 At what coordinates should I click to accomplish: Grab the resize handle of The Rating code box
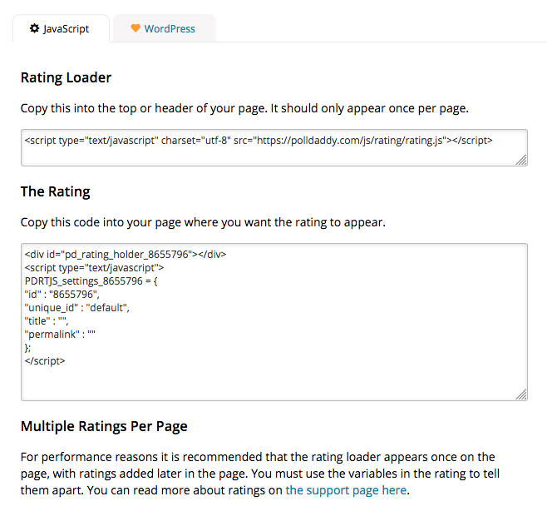coord(521,394)
